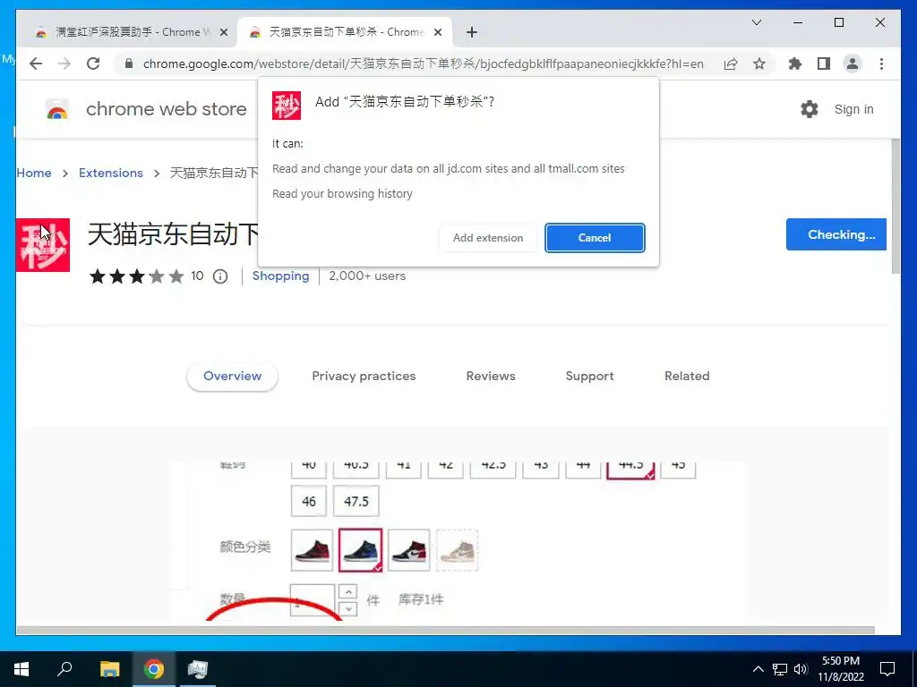
Task: Click the address bar URL
Action: coord(423,64)
